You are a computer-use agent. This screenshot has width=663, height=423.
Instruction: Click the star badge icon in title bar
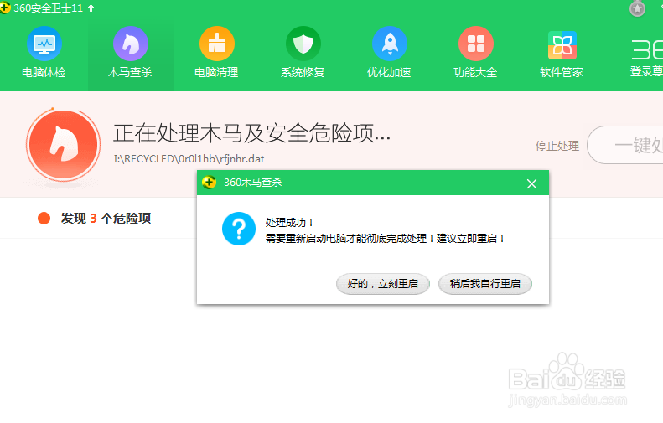click(x=637, y=8)
